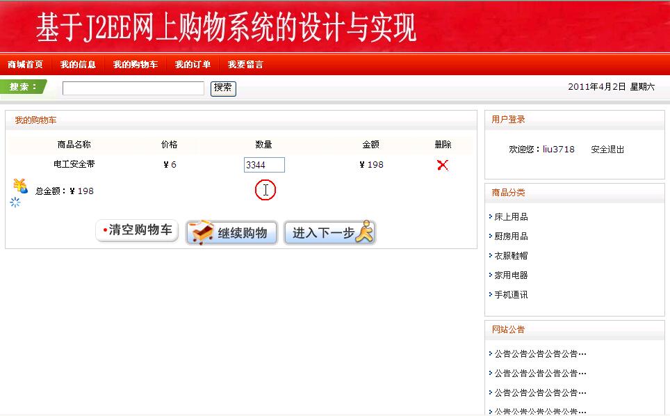Log out via the 安全退出 link
This screenshot has height=416, width=670.
coord(607,149)
